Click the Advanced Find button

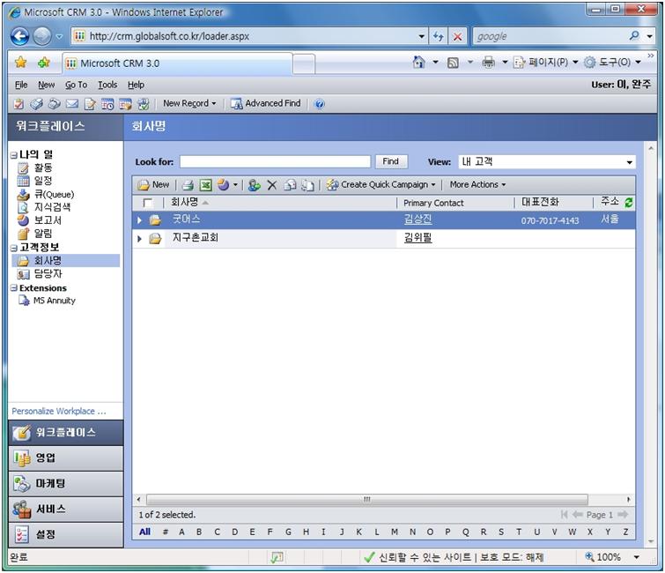click(265, 103)
